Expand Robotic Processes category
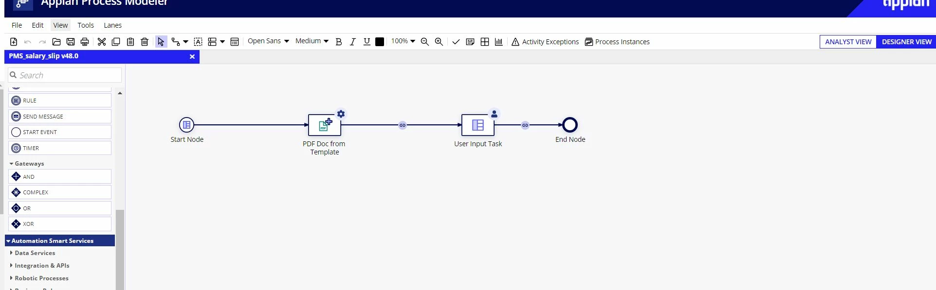The image size is (936, 290). (39, 278)
